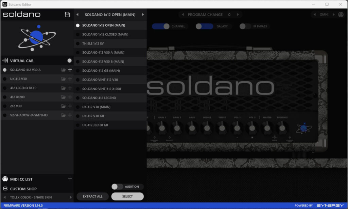Open folder for 412 LEGEND DEEP slot
Image resolution: width=348 pixels, height=209 pixels.
pyautogui.click(x=63, y=88)
